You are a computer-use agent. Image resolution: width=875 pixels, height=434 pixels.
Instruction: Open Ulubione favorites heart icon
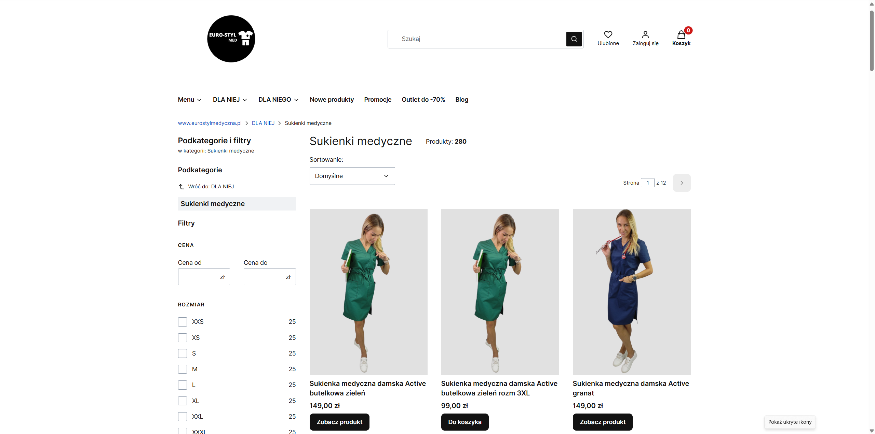(608, 34)
